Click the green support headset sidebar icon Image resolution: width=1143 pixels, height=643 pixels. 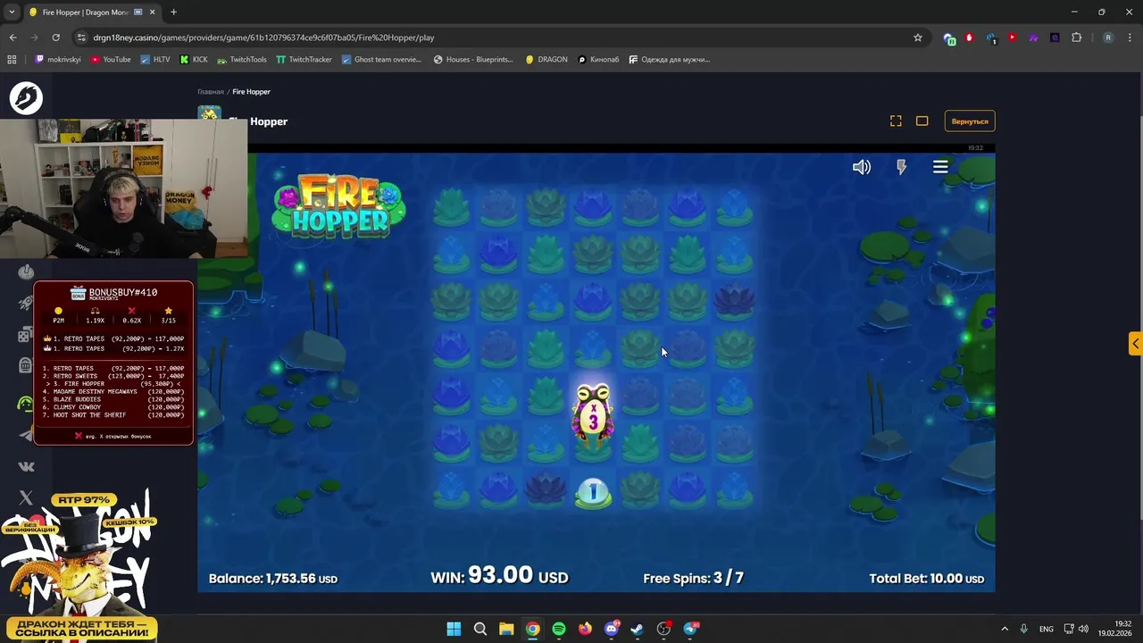26,404
